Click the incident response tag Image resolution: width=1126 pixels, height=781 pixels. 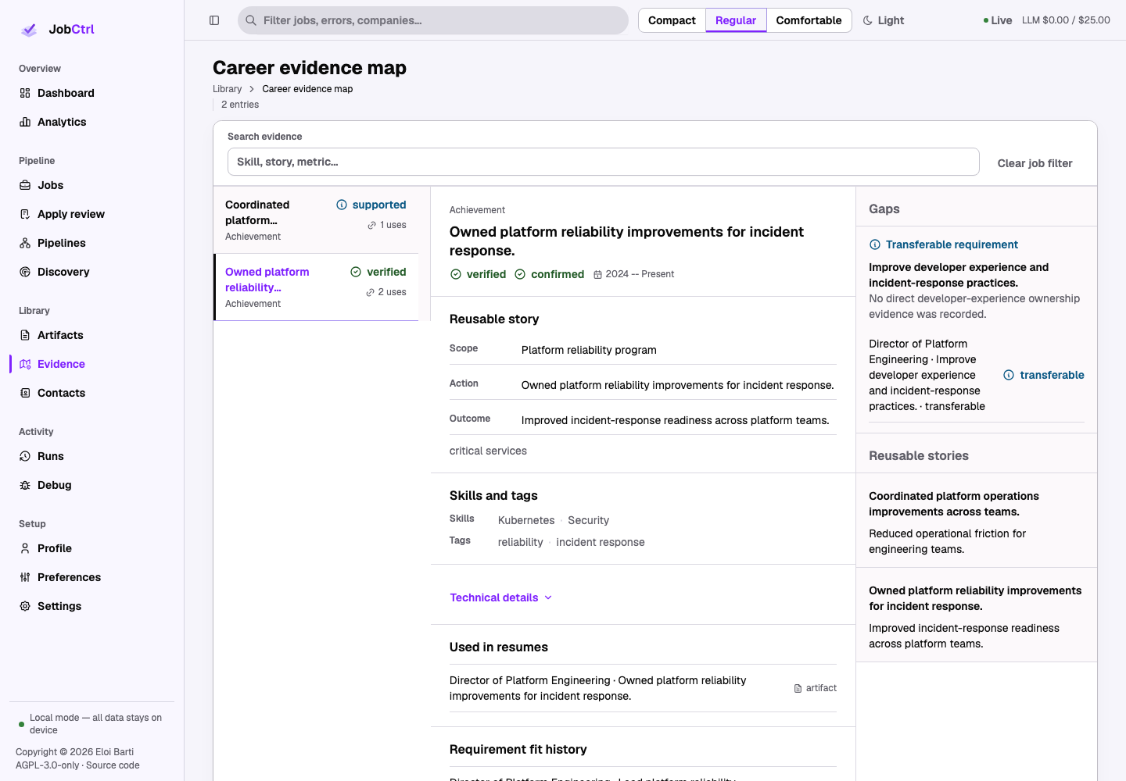[601, 542]
